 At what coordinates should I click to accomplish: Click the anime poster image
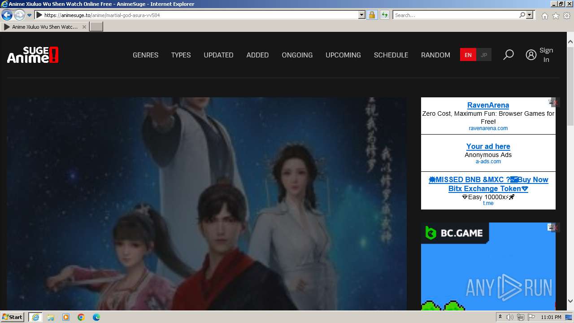(x=207, y=204)
